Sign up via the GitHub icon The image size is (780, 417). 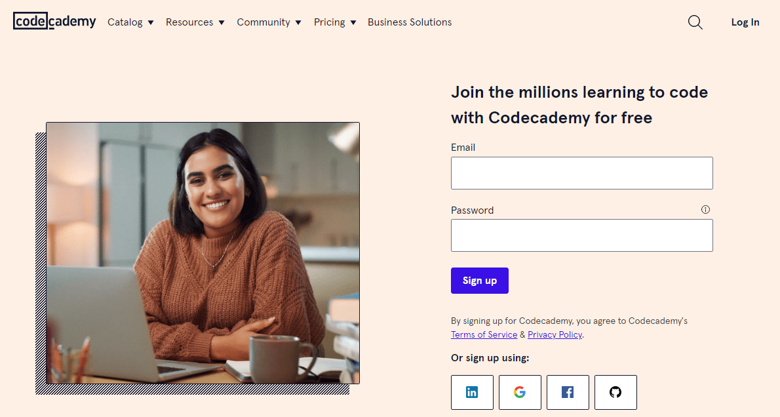point(615,392)
